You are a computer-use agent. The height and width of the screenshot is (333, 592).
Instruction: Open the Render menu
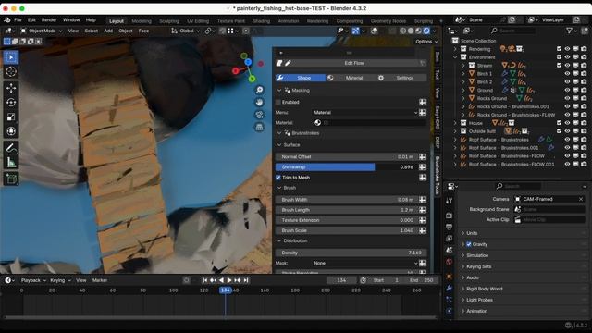coord(49,20)
